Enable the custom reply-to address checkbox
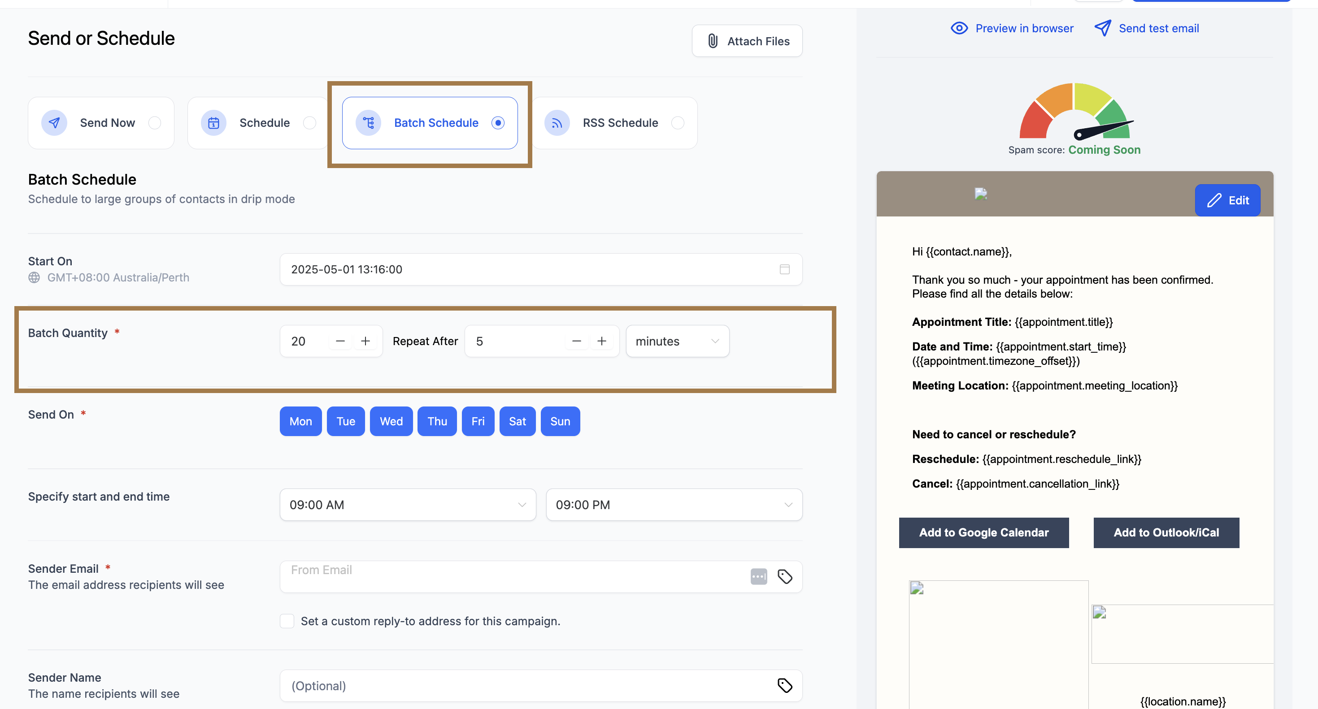Screen dimensions: 1318x709 [x=287, y=621]
